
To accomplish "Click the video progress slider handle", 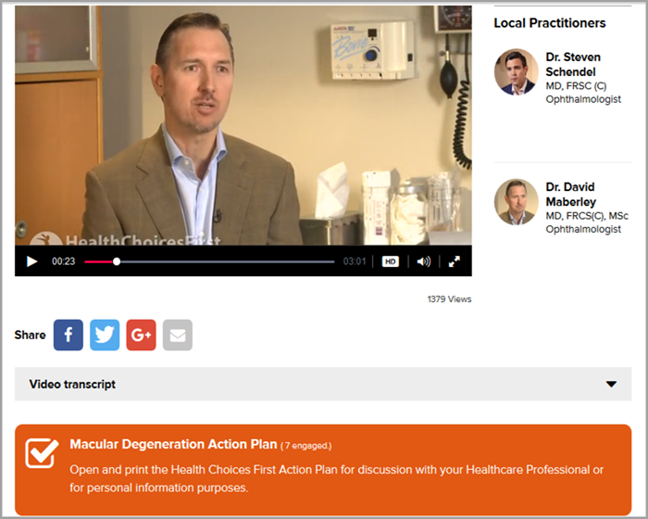I will click(x=117, y=261).
